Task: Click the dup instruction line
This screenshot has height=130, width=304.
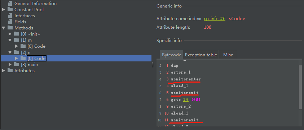Action: coord(175,65)
